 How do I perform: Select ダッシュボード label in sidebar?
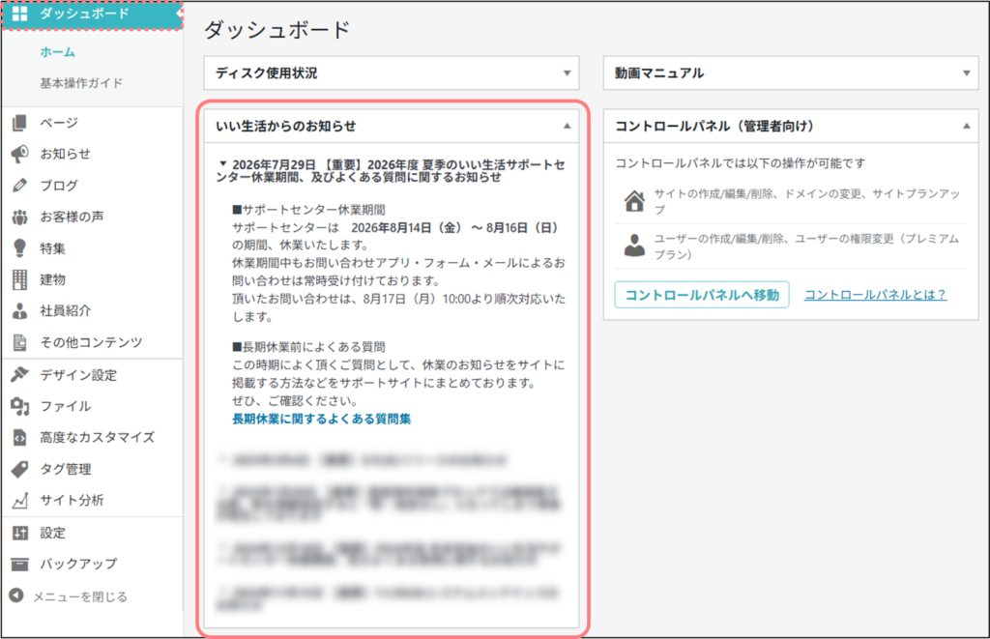[85, 14]
